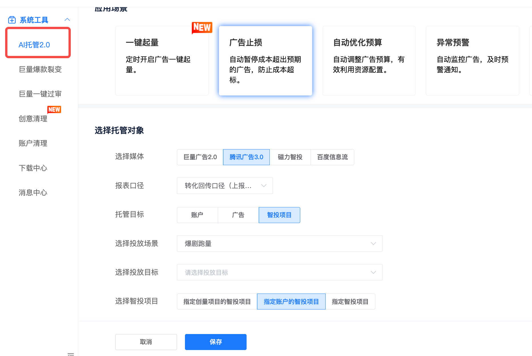The image size is (532, 356).
Task: Go to 账户清理 in sidebar
Action: tap(33, 143)
